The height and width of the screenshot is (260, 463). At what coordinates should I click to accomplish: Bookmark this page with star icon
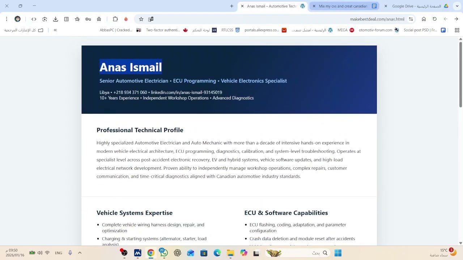coord(141,19)
